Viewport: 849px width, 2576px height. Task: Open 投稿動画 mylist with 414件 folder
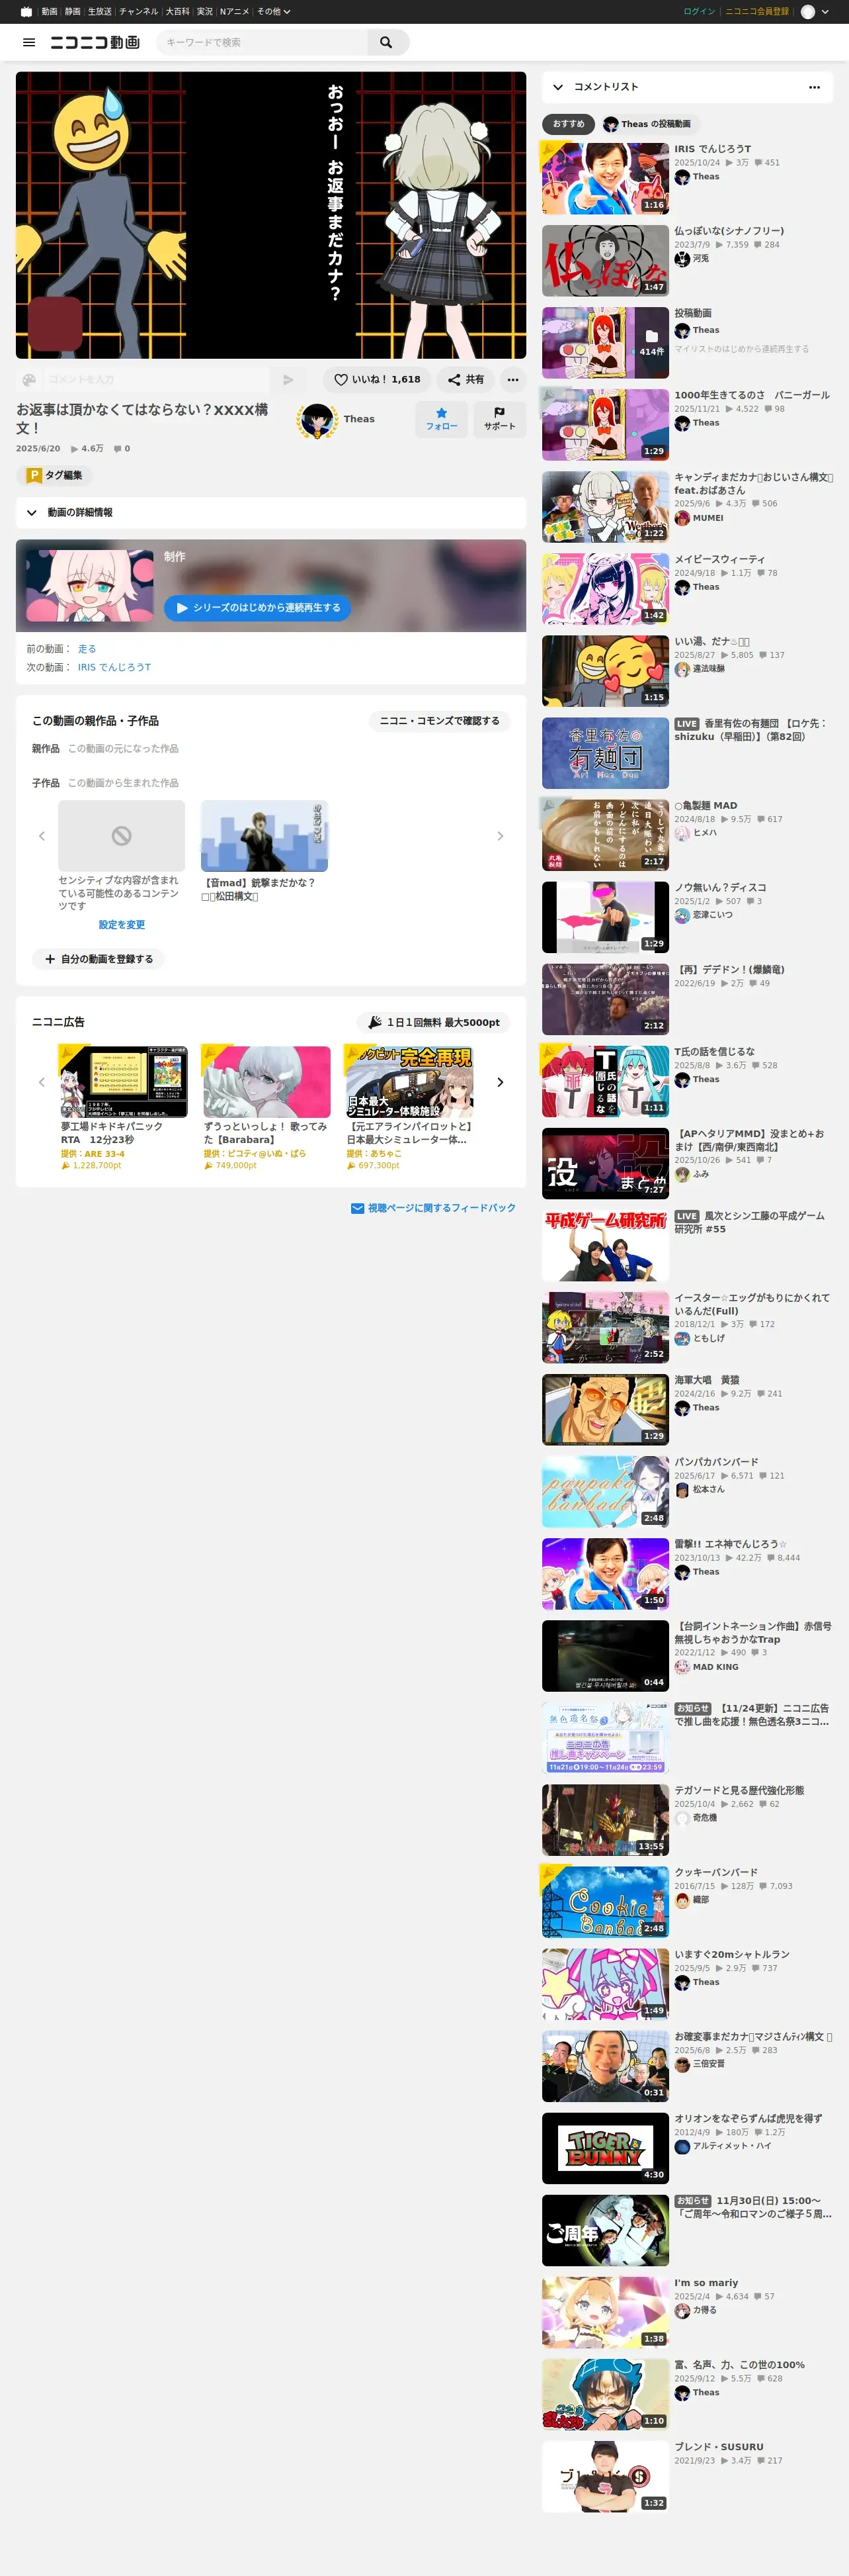(x=605, y=342)
